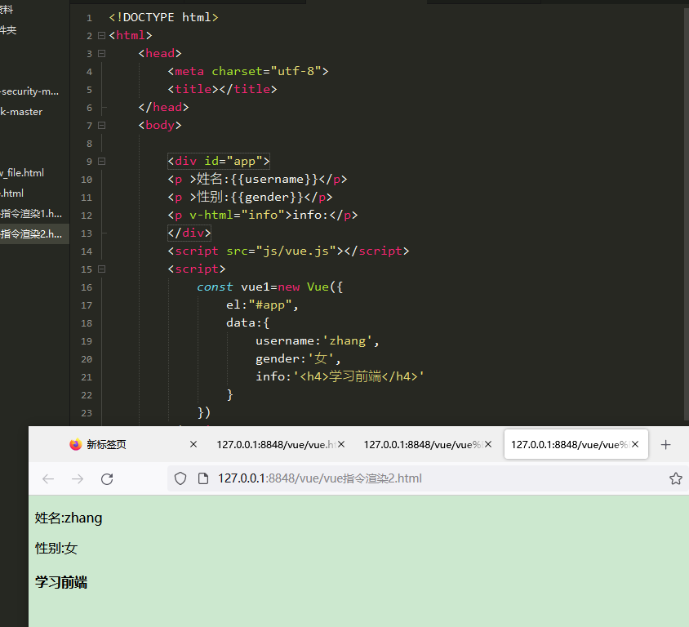Click line number 21 in the gutter
The width and height of the screenshot is (689, 627).
[87, 377]
